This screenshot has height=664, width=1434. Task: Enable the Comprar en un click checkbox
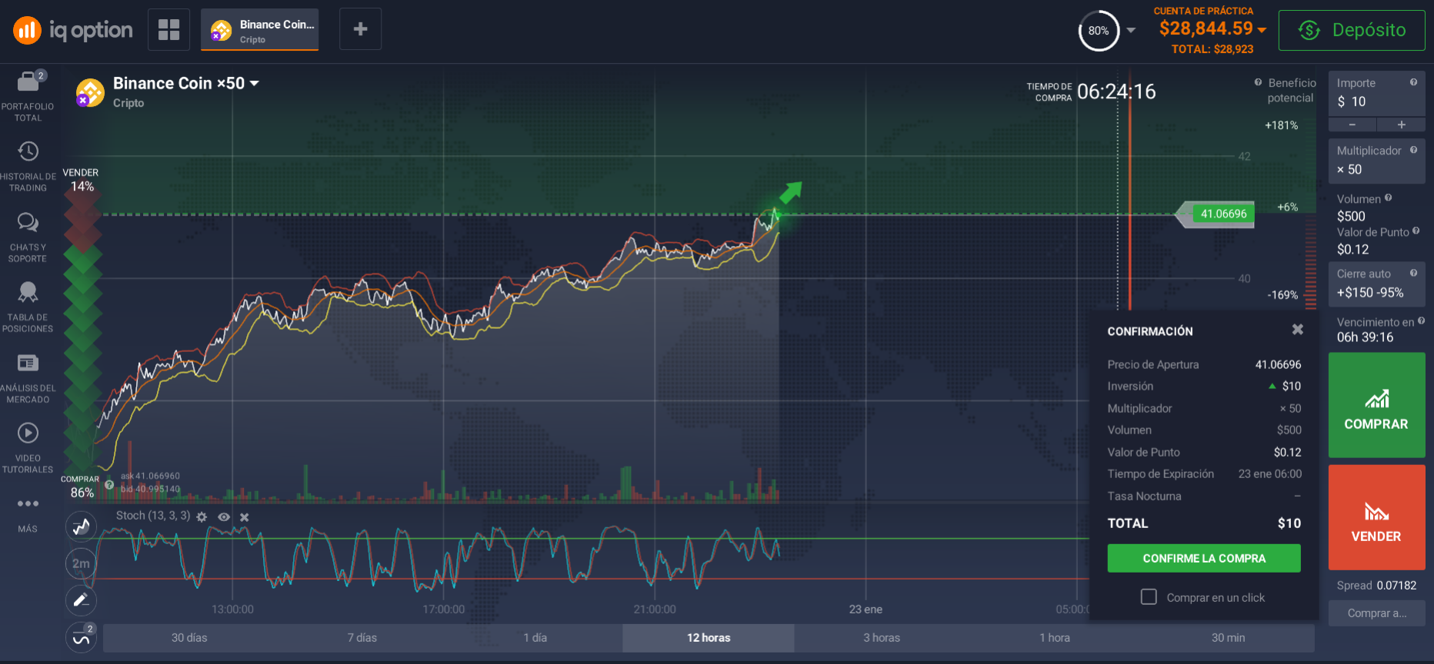(1149, 597)
